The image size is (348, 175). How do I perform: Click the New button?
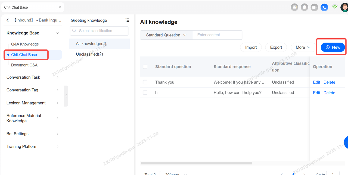coord(333,47)
